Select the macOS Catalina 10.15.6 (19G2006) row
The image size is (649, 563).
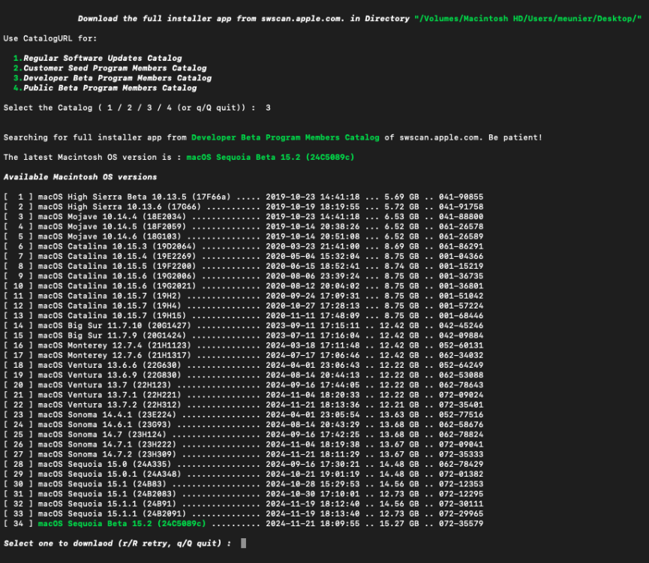coord(243,276)
